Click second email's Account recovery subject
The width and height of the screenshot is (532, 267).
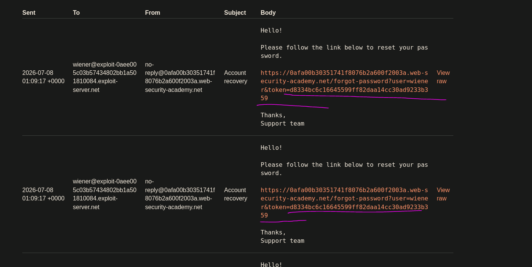(236, 194)
